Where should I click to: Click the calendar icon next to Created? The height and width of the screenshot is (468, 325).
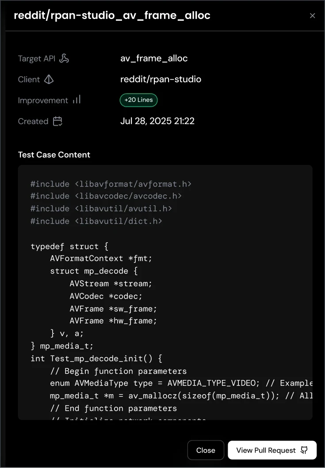57,121
